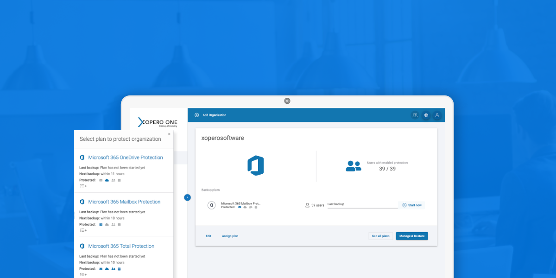Screen dimensions: 556x278
Task: Click the Manage & Restore button
Action: tap(412, 236)
